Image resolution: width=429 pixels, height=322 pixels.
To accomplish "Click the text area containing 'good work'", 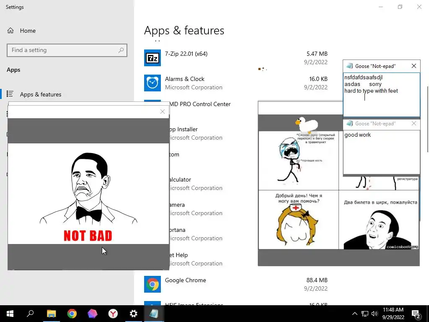I will pos(382,152).
